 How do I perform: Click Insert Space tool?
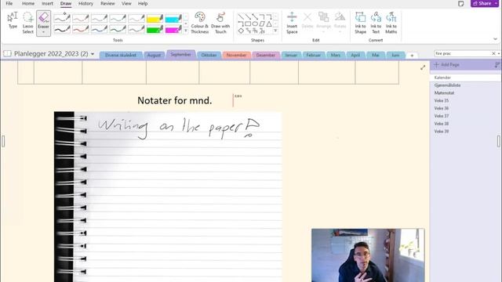292,23
